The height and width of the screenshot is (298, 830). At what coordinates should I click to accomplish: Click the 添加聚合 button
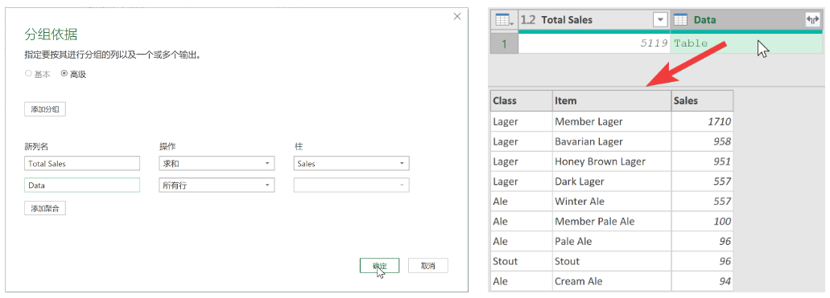pyautogui.click(x=45, y=208)
